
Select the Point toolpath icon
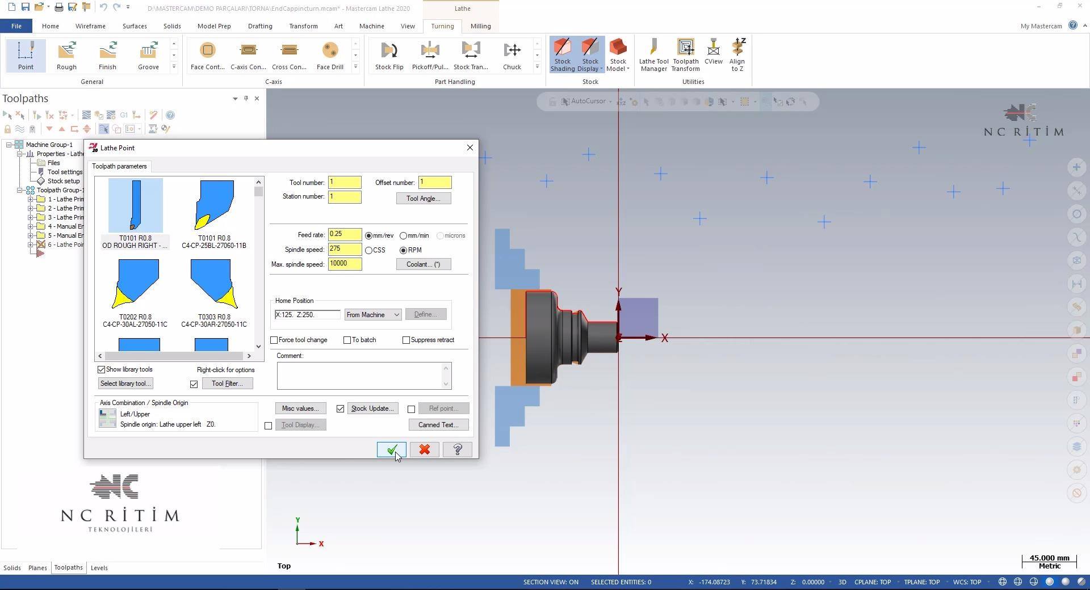pos(26,55)
